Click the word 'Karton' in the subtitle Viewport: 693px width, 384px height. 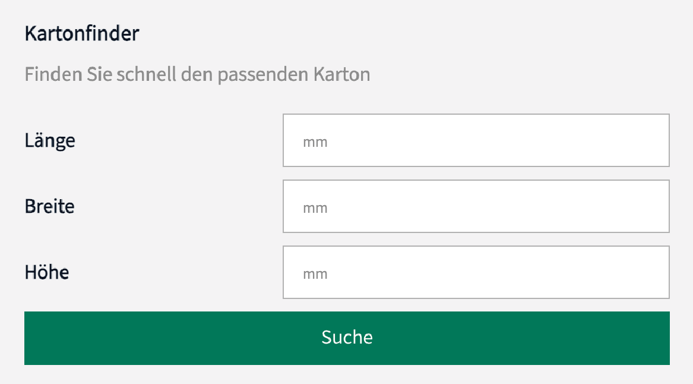[x=342, y=75]
